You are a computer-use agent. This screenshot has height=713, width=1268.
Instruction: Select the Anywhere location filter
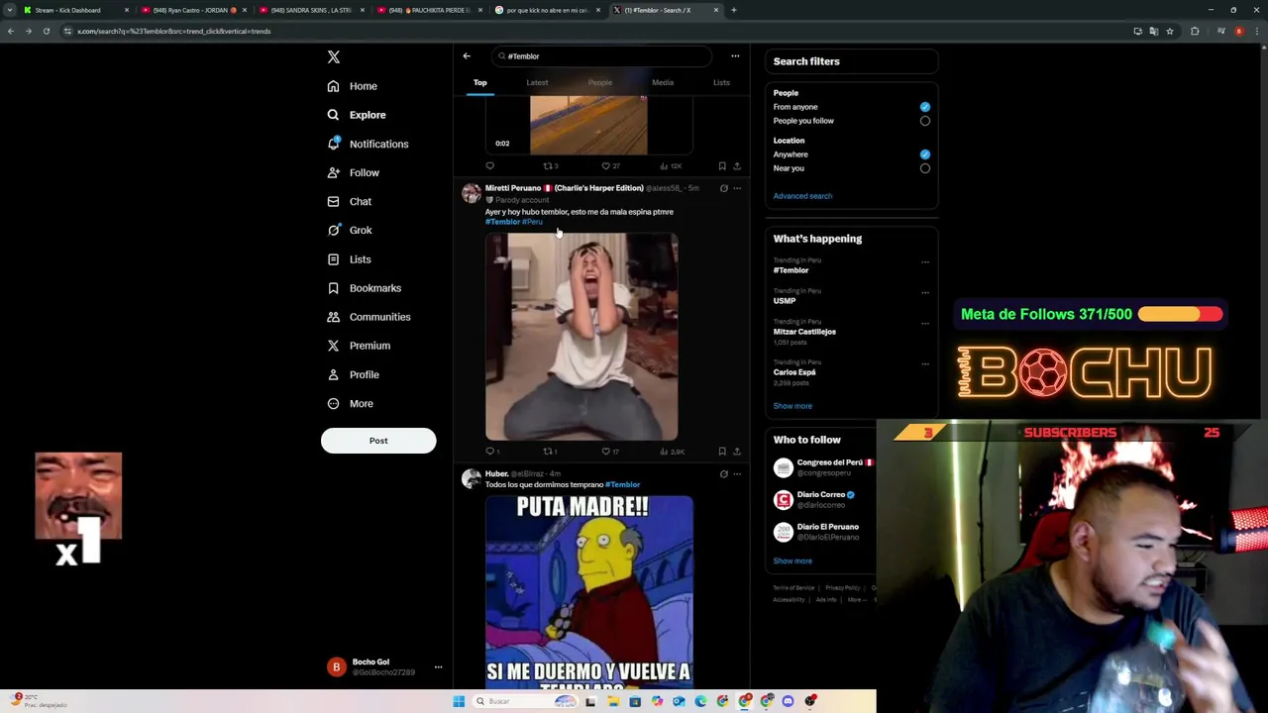click(x=924, y=154)
